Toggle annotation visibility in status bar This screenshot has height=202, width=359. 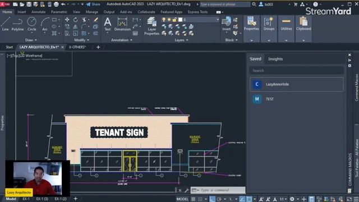coord(261,199)
